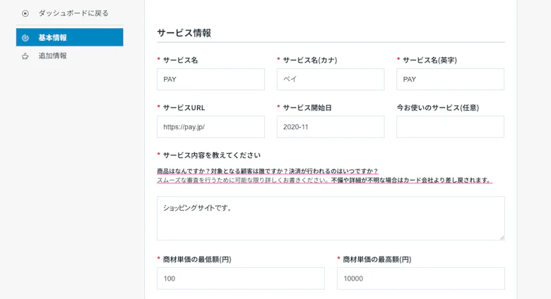This screenshot has height=299, width=551.
Task: Click the 商材単価の最高額(円) field
Action: (x=420, y=279)
